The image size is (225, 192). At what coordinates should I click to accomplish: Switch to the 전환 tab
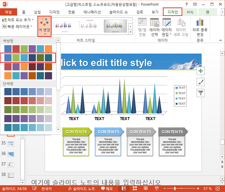coord(71,12)
